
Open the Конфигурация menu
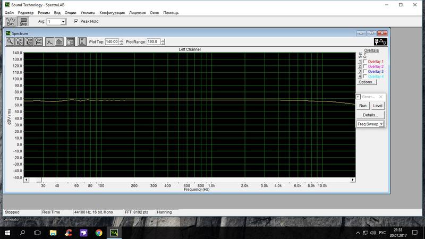point(112,13)
